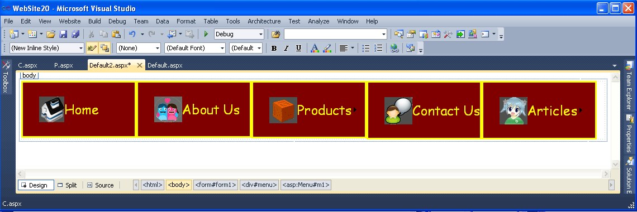Click the Start Page green arrow icon
This screenshot has height=212, width=637.
click(460, 34)
